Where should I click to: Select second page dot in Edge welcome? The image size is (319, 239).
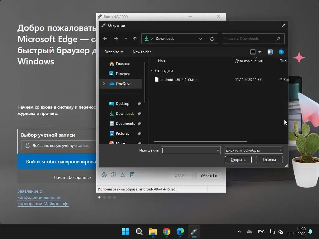pyautogui.click(x=104, y=197)
